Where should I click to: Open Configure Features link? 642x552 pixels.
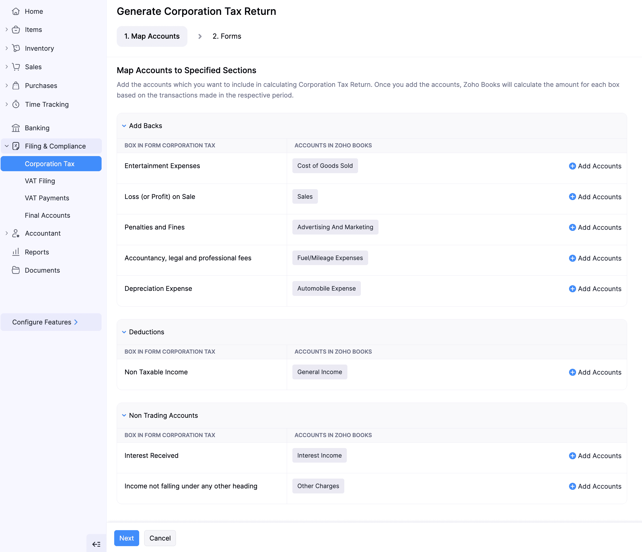pos(45,322)
